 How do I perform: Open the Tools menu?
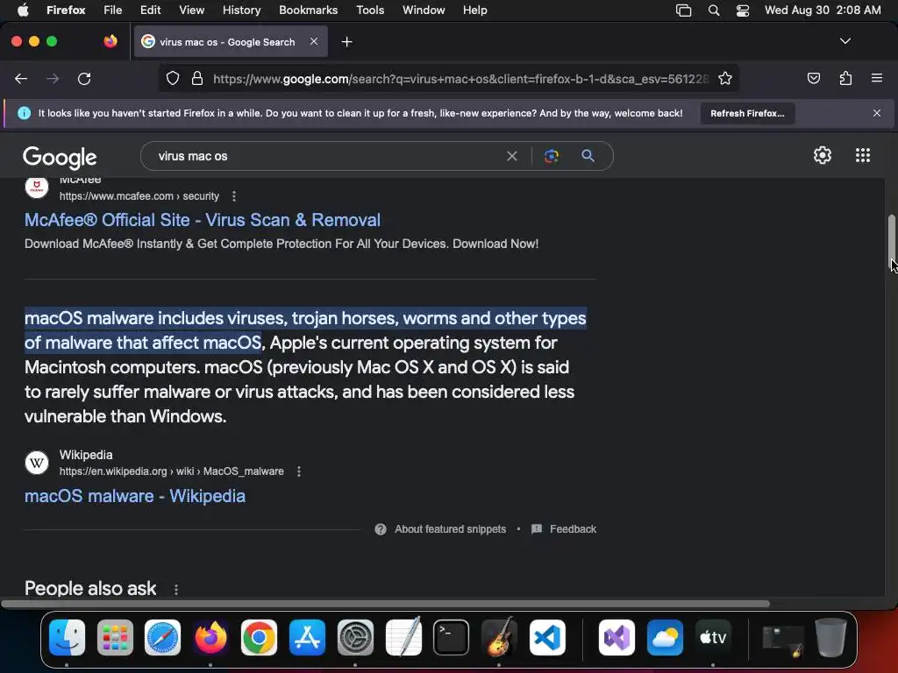(x=370, y=11)
